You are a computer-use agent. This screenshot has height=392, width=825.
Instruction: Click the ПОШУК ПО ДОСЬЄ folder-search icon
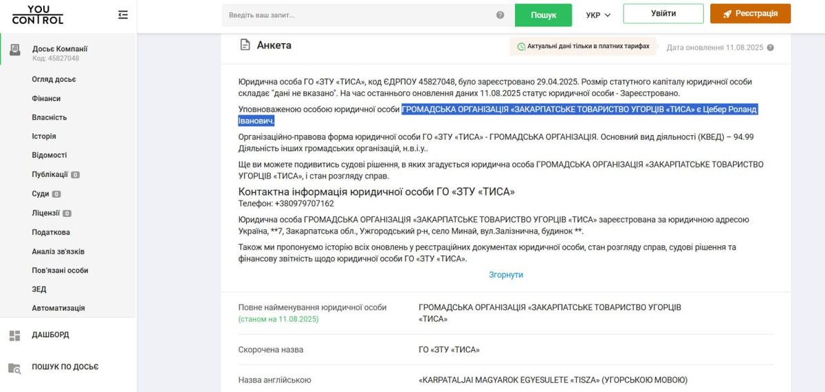[14, 368]
